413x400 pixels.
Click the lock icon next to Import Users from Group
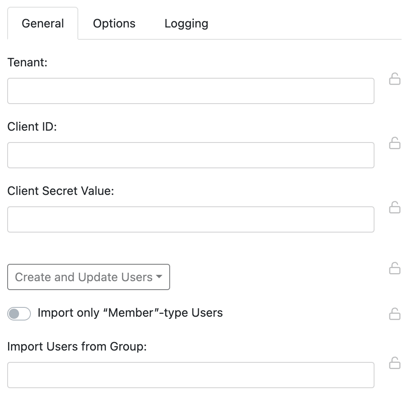point(395,363)
